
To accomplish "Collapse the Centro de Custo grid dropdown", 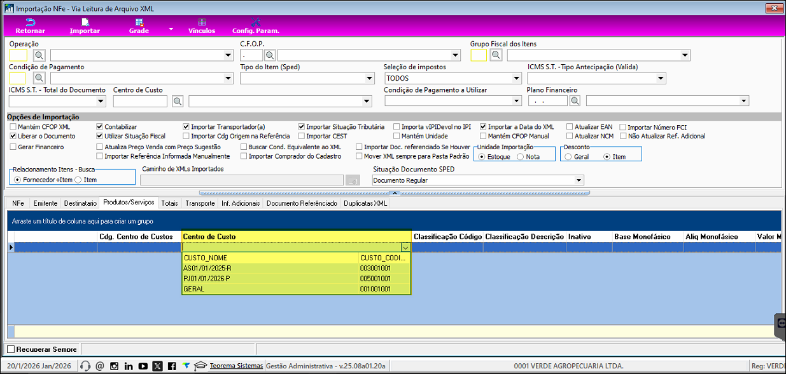I will pos(405,247).
